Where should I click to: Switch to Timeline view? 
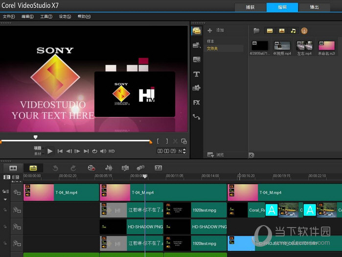tap(33, 168)
